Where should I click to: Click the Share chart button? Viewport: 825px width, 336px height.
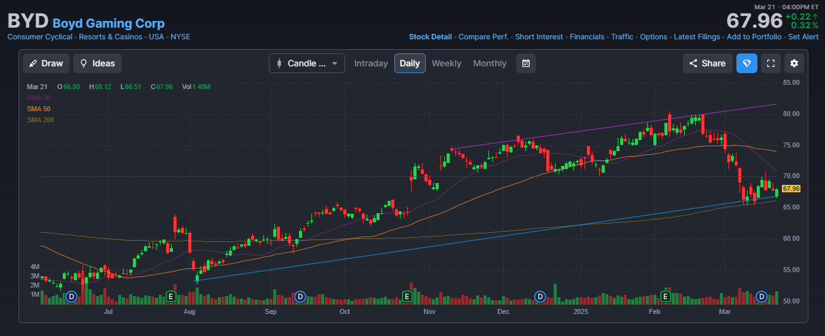pyautogui.click(x=707, y=63)
